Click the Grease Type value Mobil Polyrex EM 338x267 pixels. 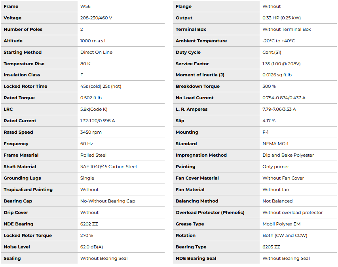(281, 224)
